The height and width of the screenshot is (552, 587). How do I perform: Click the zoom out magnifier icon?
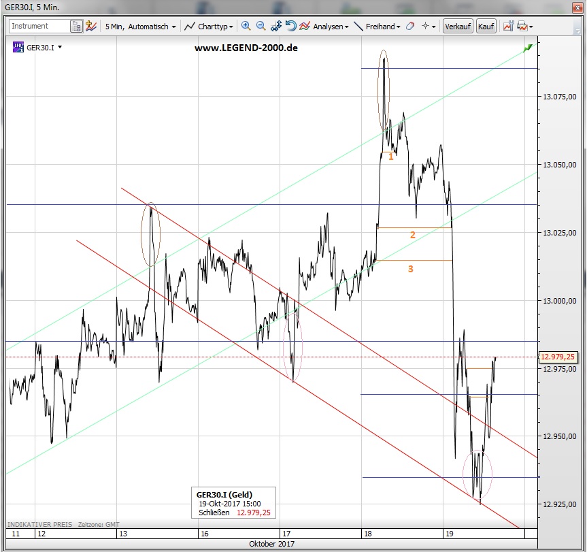click(261, 27)
